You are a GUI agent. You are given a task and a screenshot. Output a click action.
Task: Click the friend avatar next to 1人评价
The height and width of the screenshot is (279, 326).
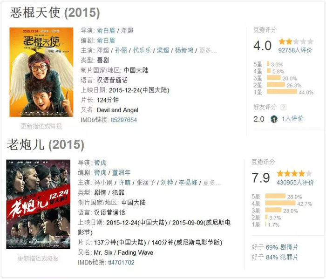click(274, 119)
